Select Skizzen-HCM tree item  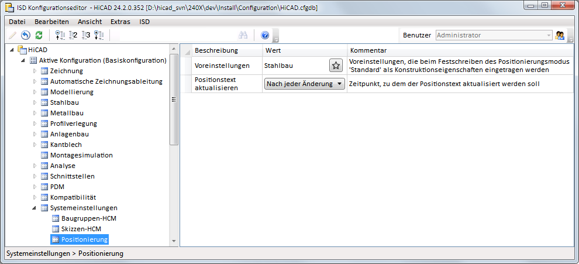click(x=81, y=229)
